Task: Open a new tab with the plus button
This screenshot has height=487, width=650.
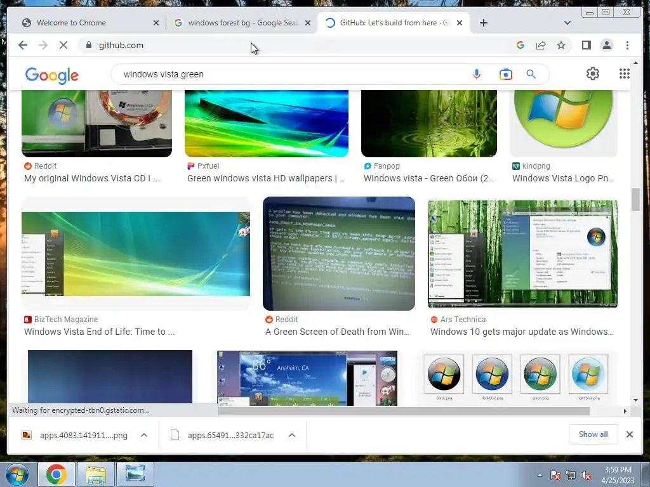Action: pyautogui.click(x=483, y=23)
